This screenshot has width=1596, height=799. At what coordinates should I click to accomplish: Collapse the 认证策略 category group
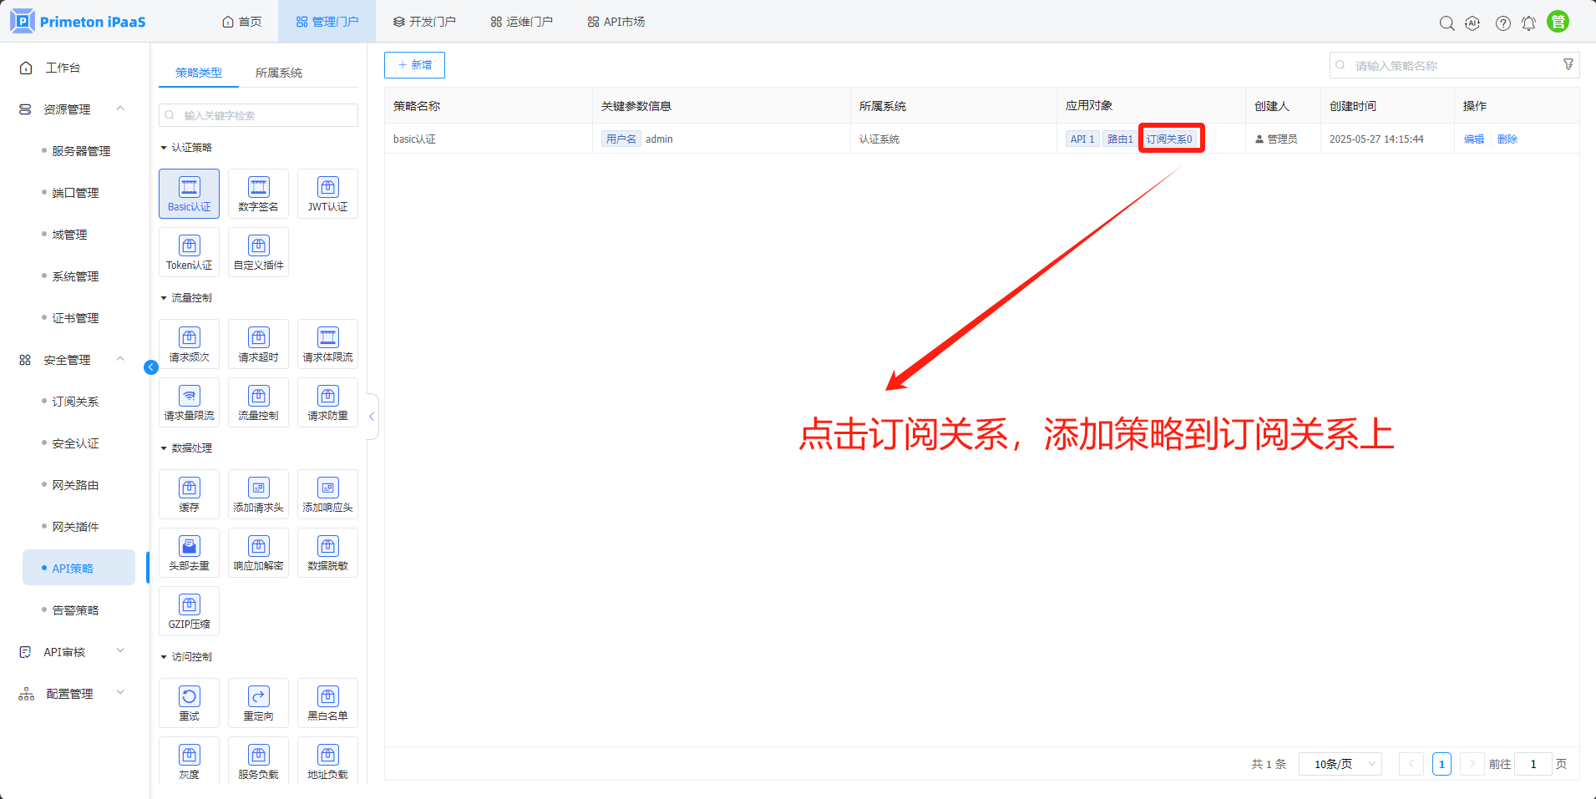(165, 148)
